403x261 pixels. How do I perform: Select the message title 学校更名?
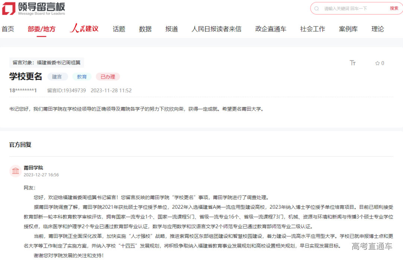(26, 76)
